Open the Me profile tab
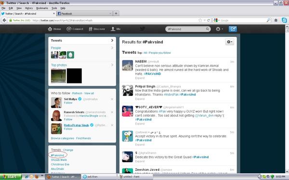289x180 pixels. [116, 29]
